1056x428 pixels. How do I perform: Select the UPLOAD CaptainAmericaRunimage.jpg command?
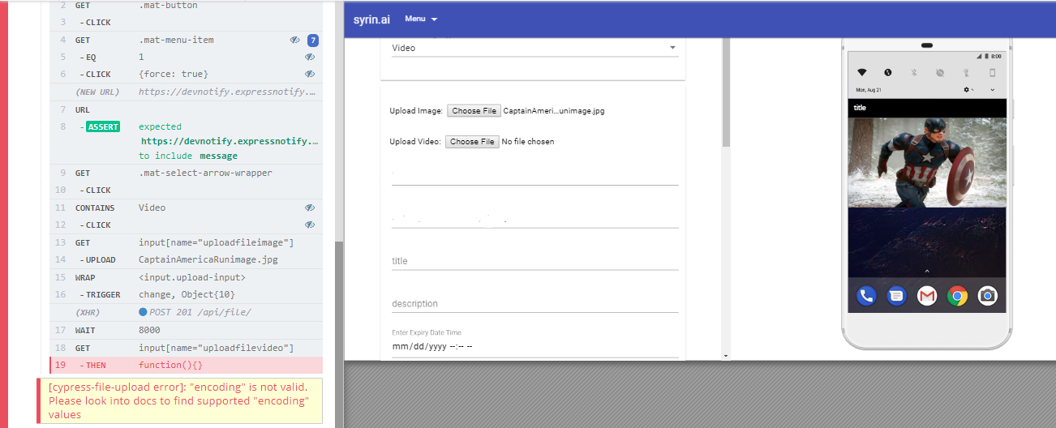coord(186,259)
